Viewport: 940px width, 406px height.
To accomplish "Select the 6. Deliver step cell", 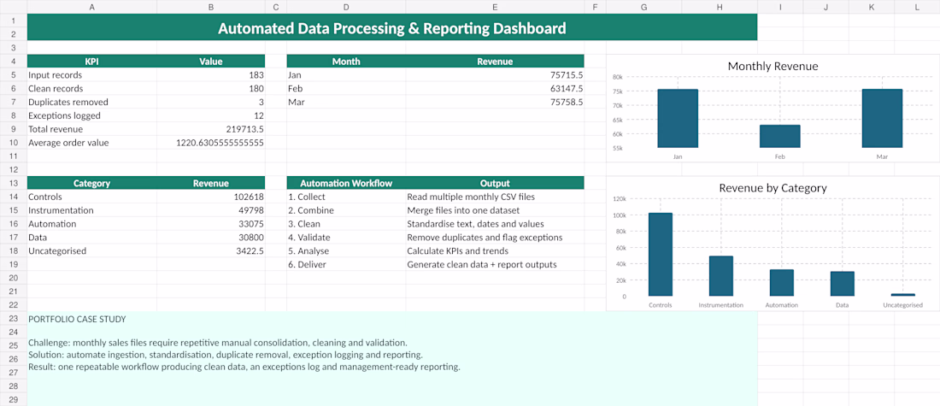I will (346, 264).
